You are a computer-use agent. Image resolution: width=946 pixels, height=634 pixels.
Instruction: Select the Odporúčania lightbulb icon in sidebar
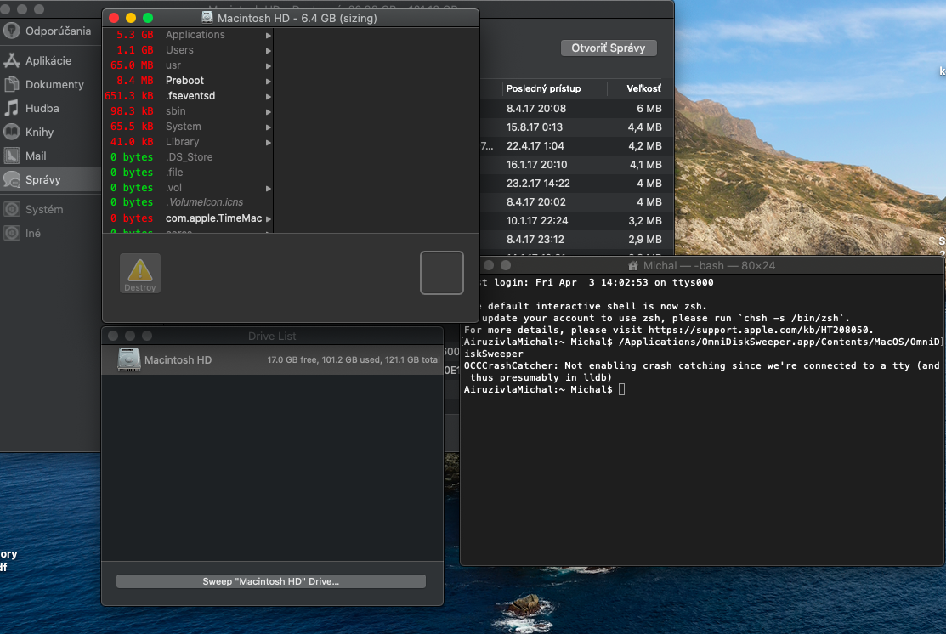11,31
